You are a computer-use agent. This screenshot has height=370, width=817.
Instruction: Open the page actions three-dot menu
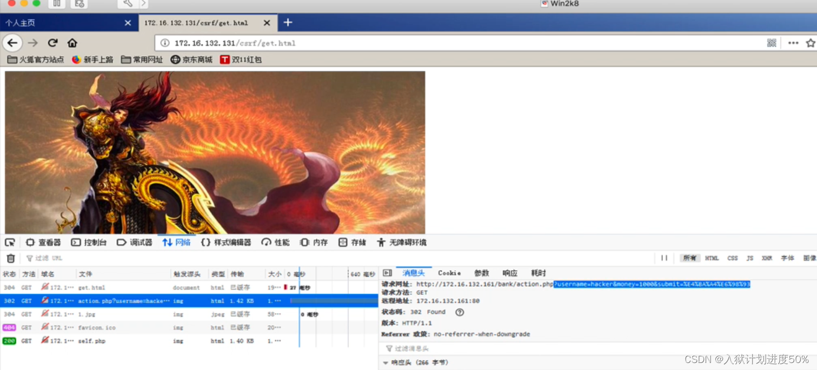(793, 43)
